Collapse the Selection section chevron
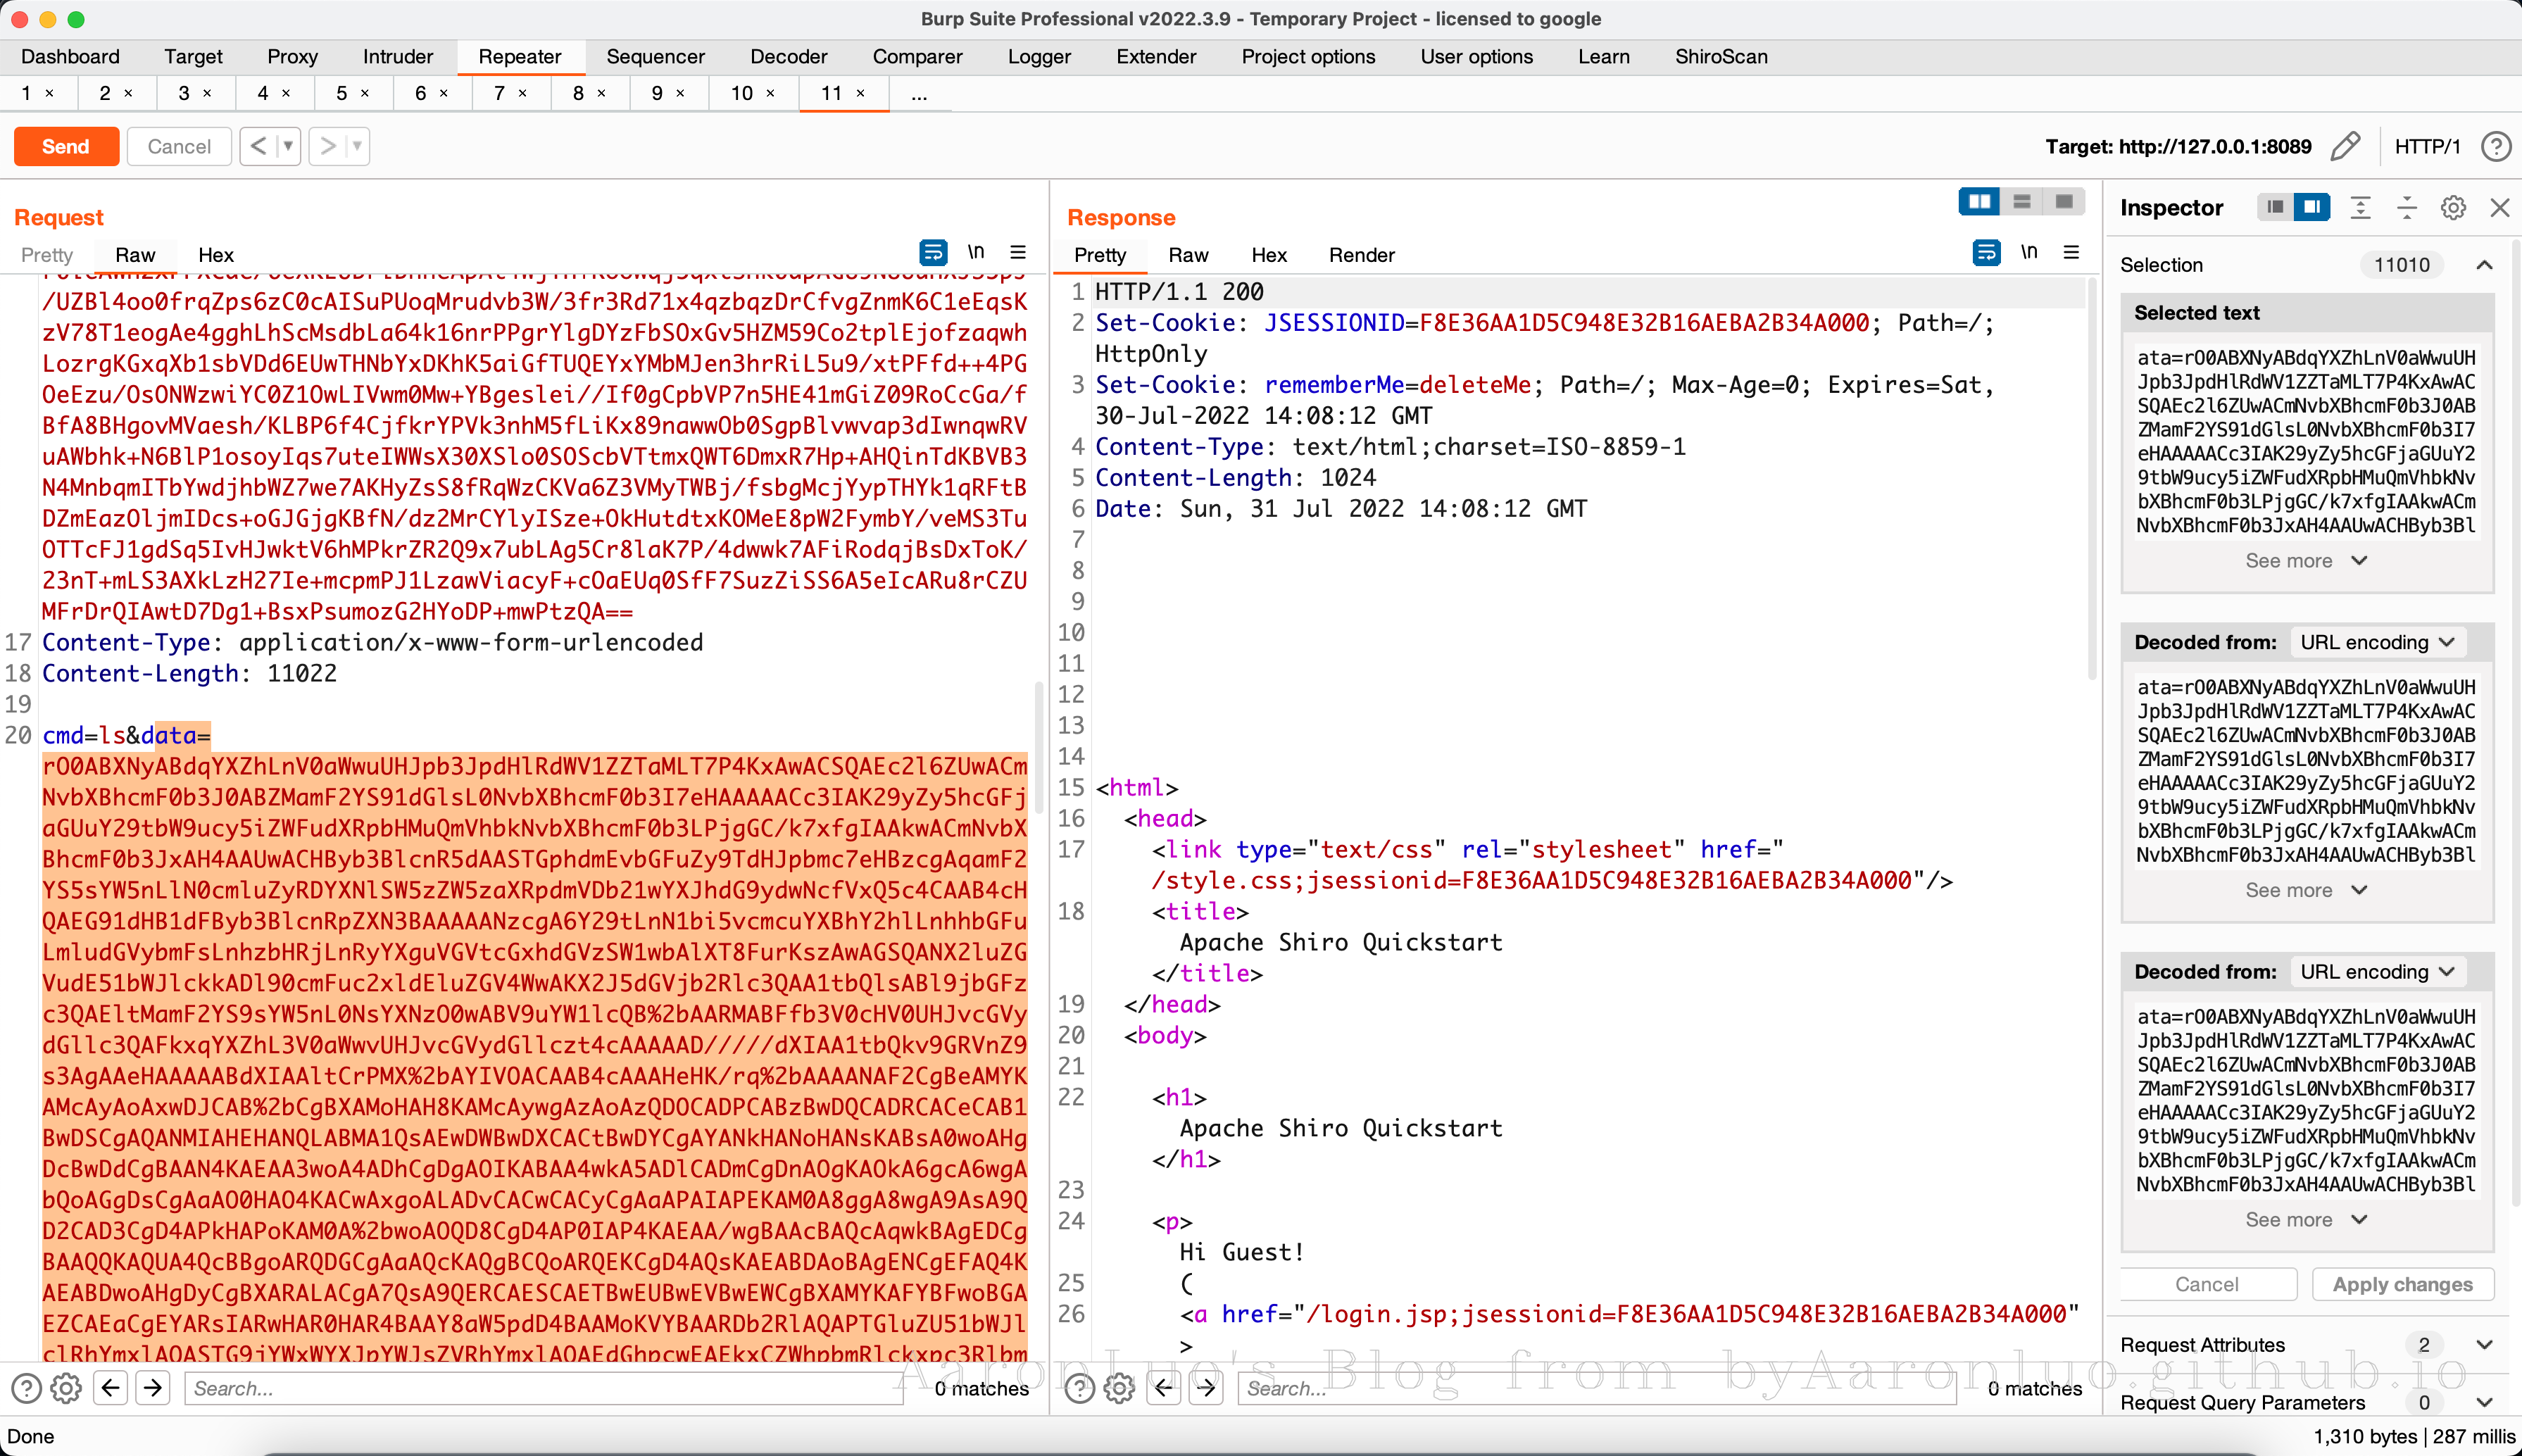The width and height of the screenshot is (2522, 1456). click(x=2484, y=265)
